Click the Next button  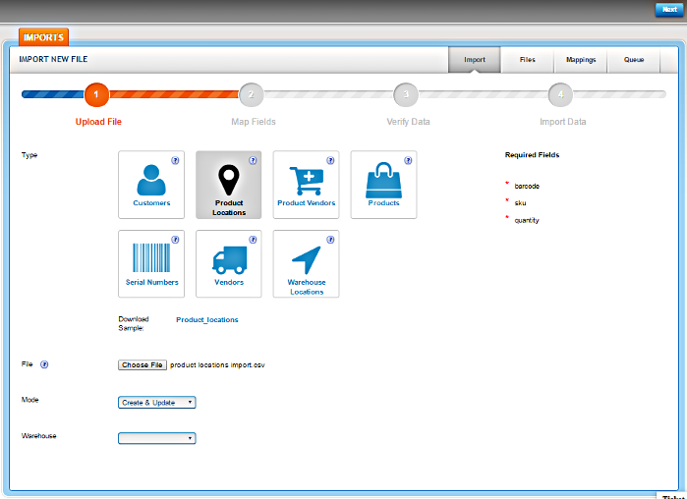[668, 9]
